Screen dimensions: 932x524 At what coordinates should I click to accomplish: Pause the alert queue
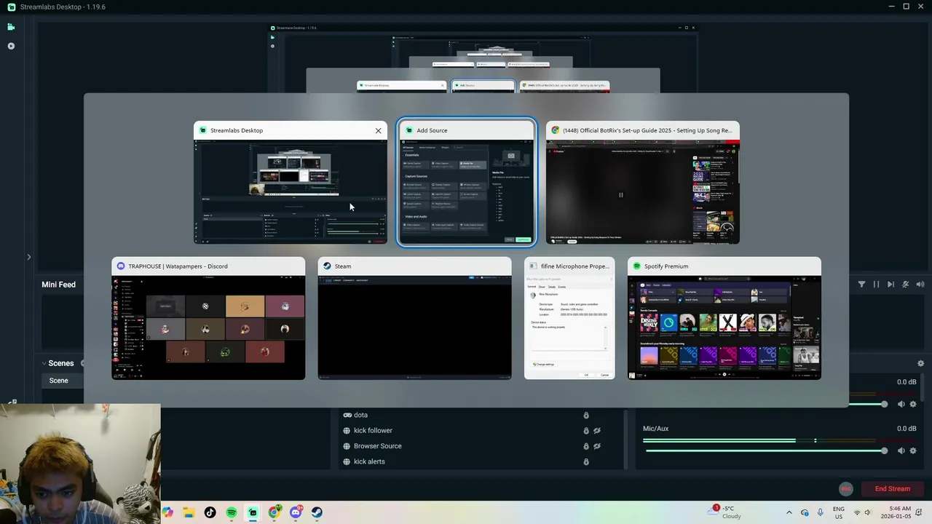[876, 285]
